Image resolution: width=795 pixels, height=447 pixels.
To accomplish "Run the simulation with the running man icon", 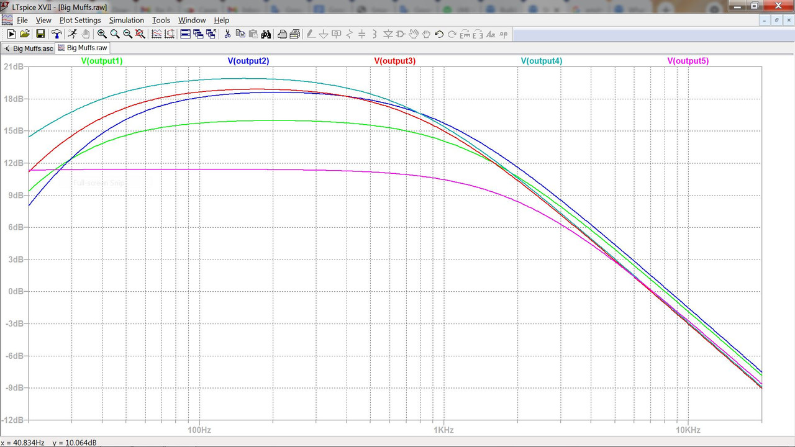I will coord(72,34).
